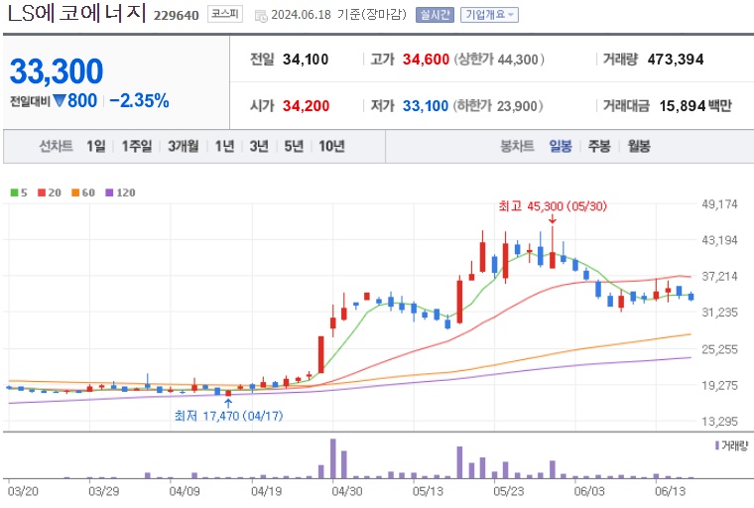Click the 실시간 button

435,15
